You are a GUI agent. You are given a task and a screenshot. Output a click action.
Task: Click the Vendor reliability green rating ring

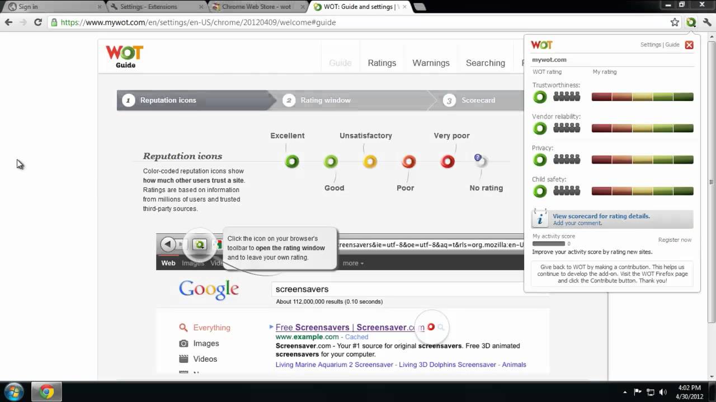pos(540,128)
